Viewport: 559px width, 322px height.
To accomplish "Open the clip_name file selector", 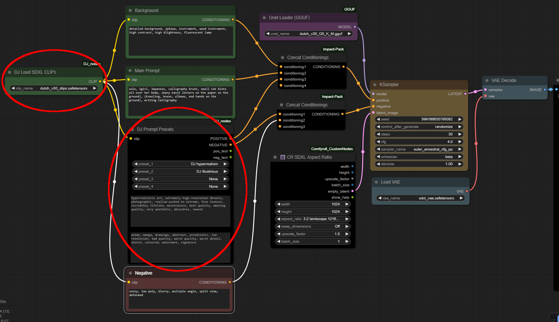I will pyautogui.click(x=54, y=88).
